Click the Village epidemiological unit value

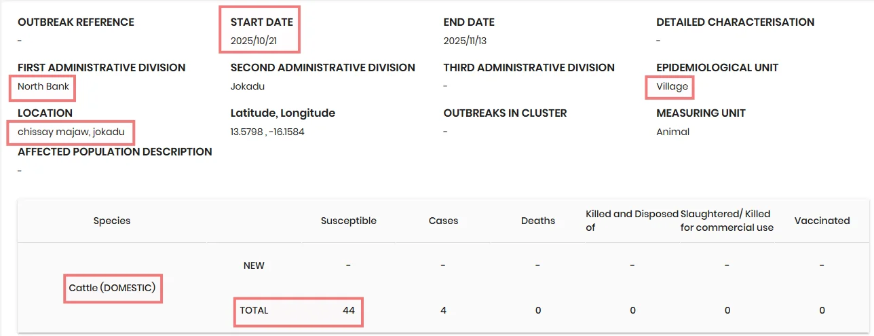pos(672,86)
